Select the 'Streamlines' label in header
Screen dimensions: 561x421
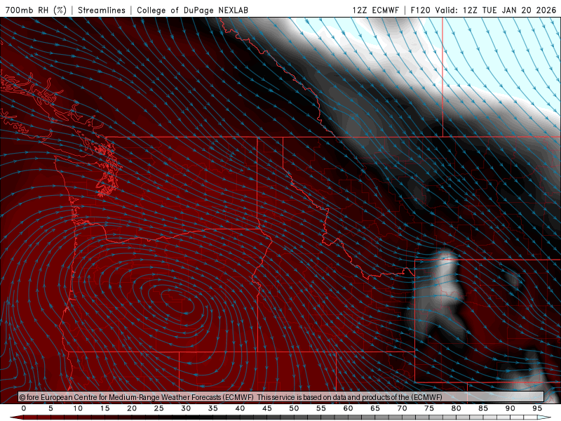pyautogui.click(x=102, y=10)
